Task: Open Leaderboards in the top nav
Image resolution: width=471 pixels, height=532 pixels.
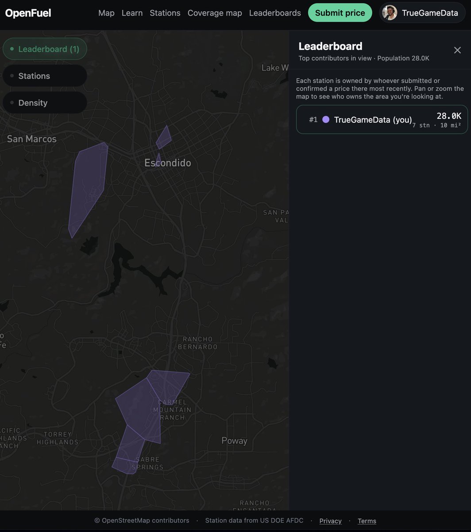Action: [x=275, y=13]
